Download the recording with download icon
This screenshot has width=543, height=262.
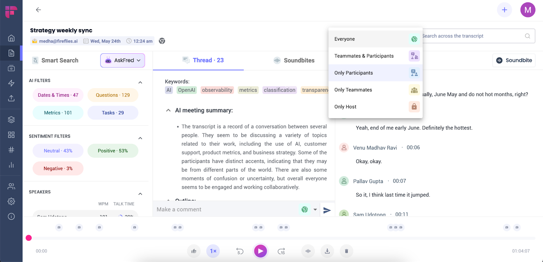327,251
